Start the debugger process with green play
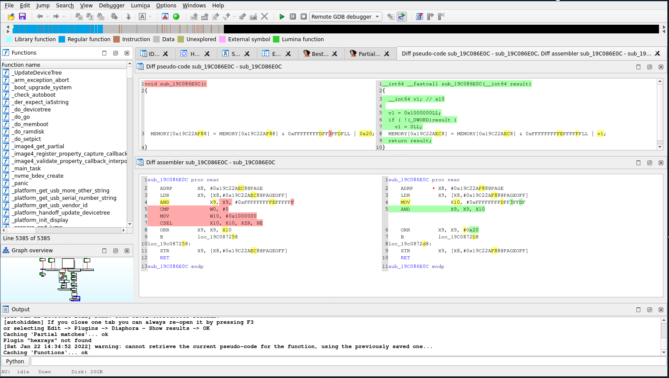The height and width of the screenshot is (378, 669). 282,16
